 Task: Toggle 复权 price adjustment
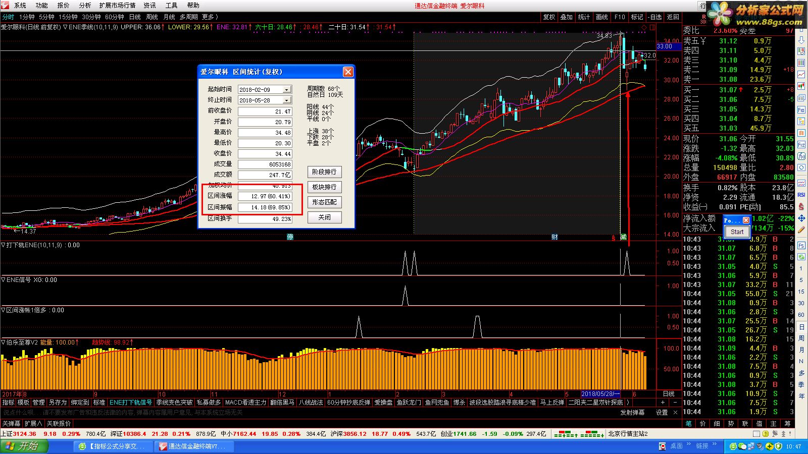coord(549,17)
